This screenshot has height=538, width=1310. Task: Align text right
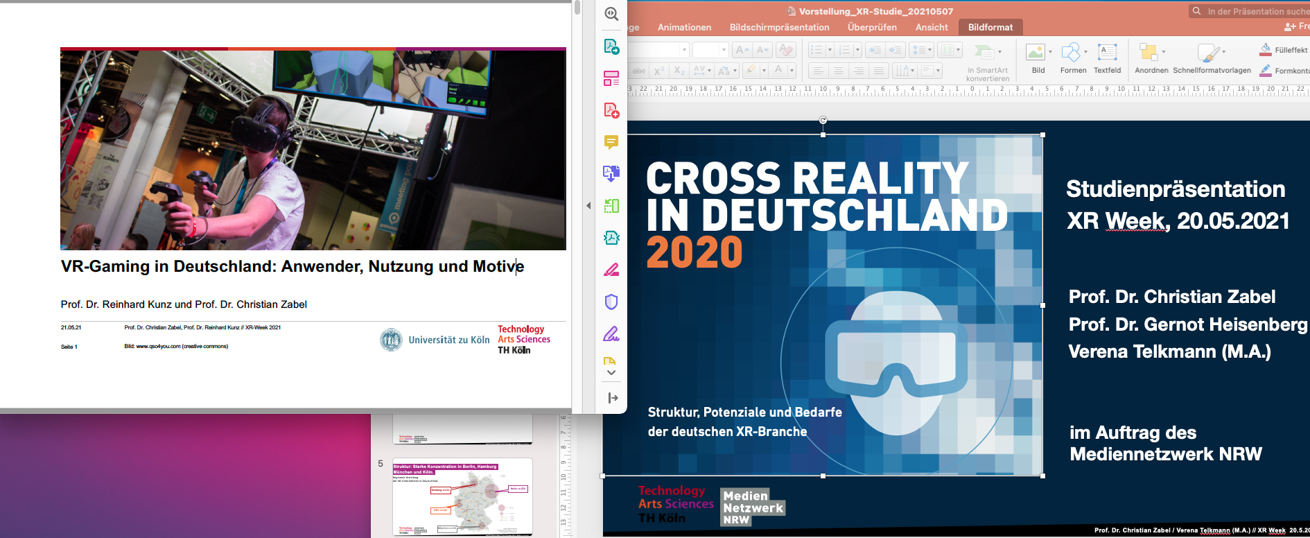click(858, 71)
